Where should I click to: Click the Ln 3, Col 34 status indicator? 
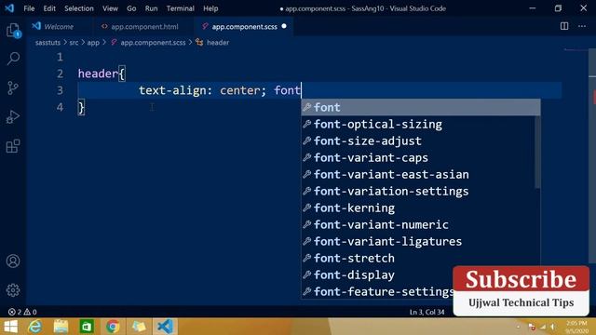coord(427,312)
